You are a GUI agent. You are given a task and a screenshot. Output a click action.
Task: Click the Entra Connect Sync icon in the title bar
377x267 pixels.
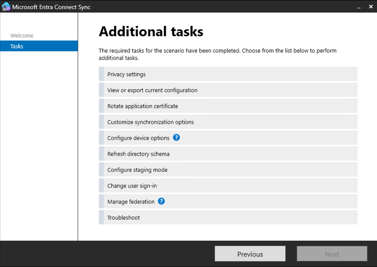(6, 6)
